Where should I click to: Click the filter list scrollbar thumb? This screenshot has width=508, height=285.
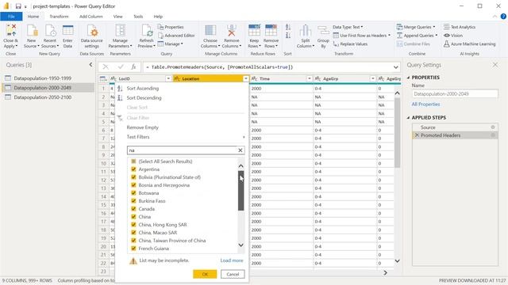241,191
